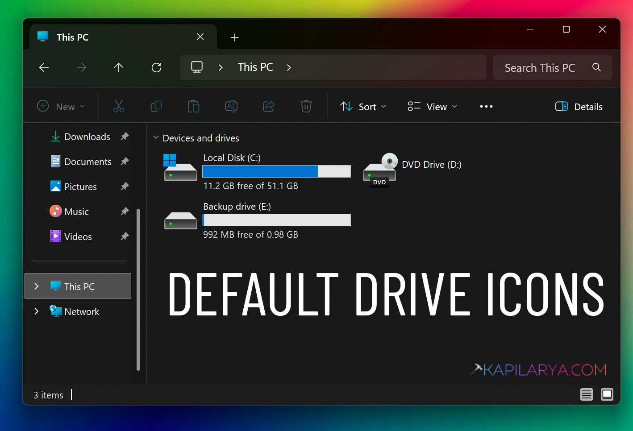Minimize the File Explorer window
This screenshot has height=431, width=633.
[x=530, y=29]
